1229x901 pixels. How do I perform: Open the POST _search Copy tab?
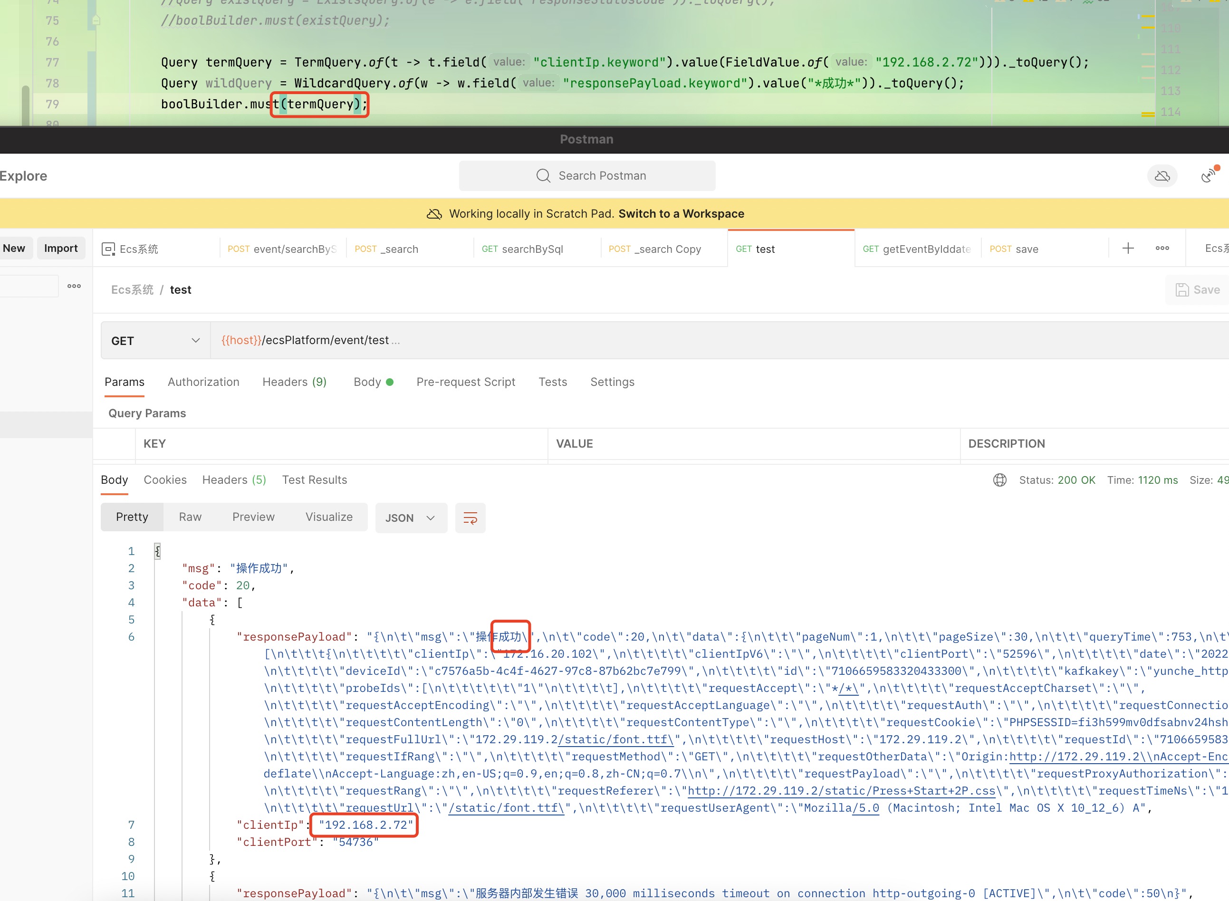664,249
